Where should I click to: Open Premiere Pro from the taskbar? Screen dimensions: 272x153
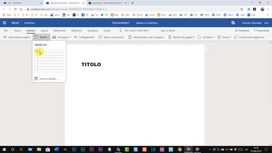click(92, 149)
